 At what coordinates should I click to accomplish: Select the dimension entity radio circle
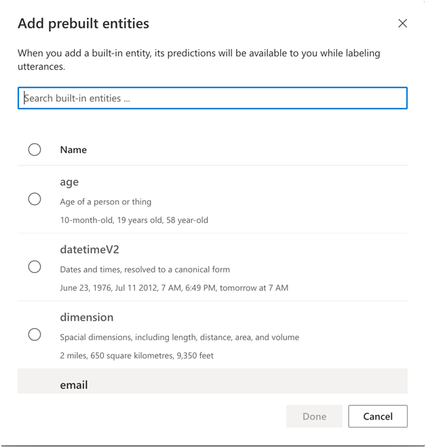coord(35,335)
